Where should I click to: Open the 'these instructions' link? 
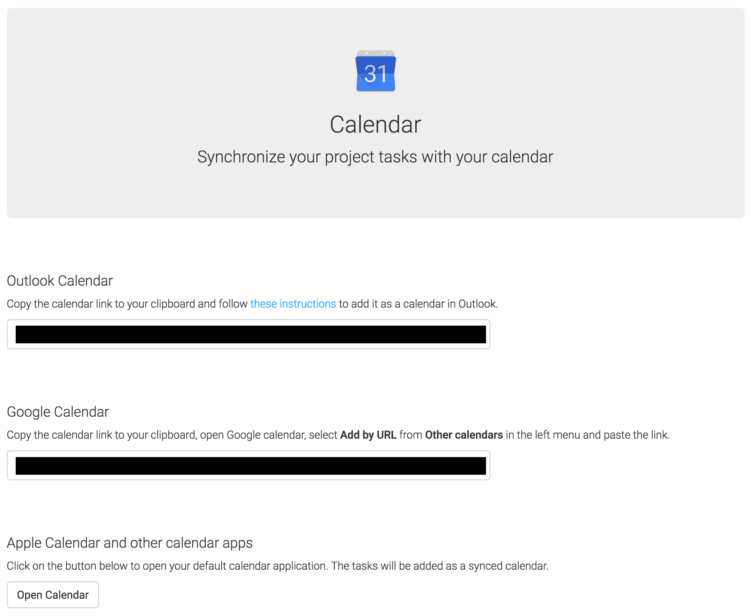[x=293, y=304]
